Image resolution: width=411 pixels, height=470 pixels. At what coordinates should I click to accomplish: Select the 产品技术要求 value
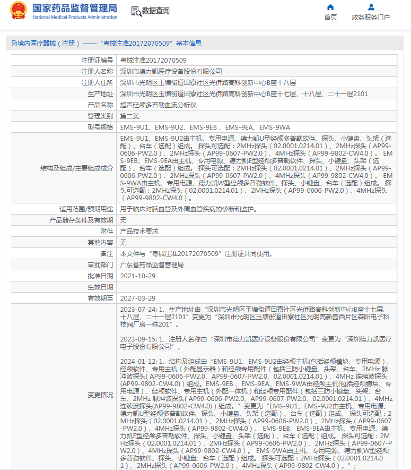pyautogui.click(x=139, y=232)
